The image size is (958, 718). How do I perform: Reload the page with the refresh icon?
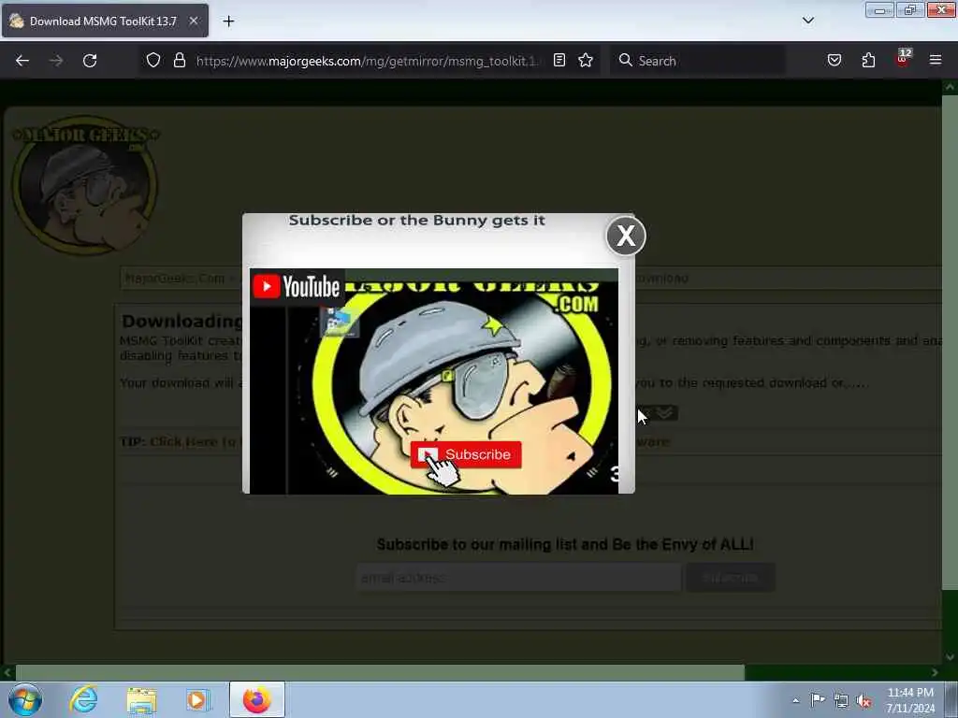click(90, 61)
